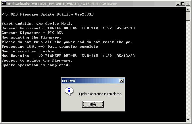This screenshot has width=192, height=124.
Task: Click the 'Current Revision>>' line showing 1.22
Action: 68,28
